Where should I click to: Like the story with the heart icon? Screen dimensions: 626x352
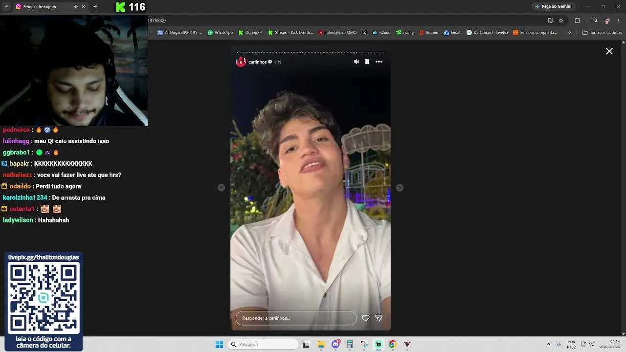click(x=366, y=318)
